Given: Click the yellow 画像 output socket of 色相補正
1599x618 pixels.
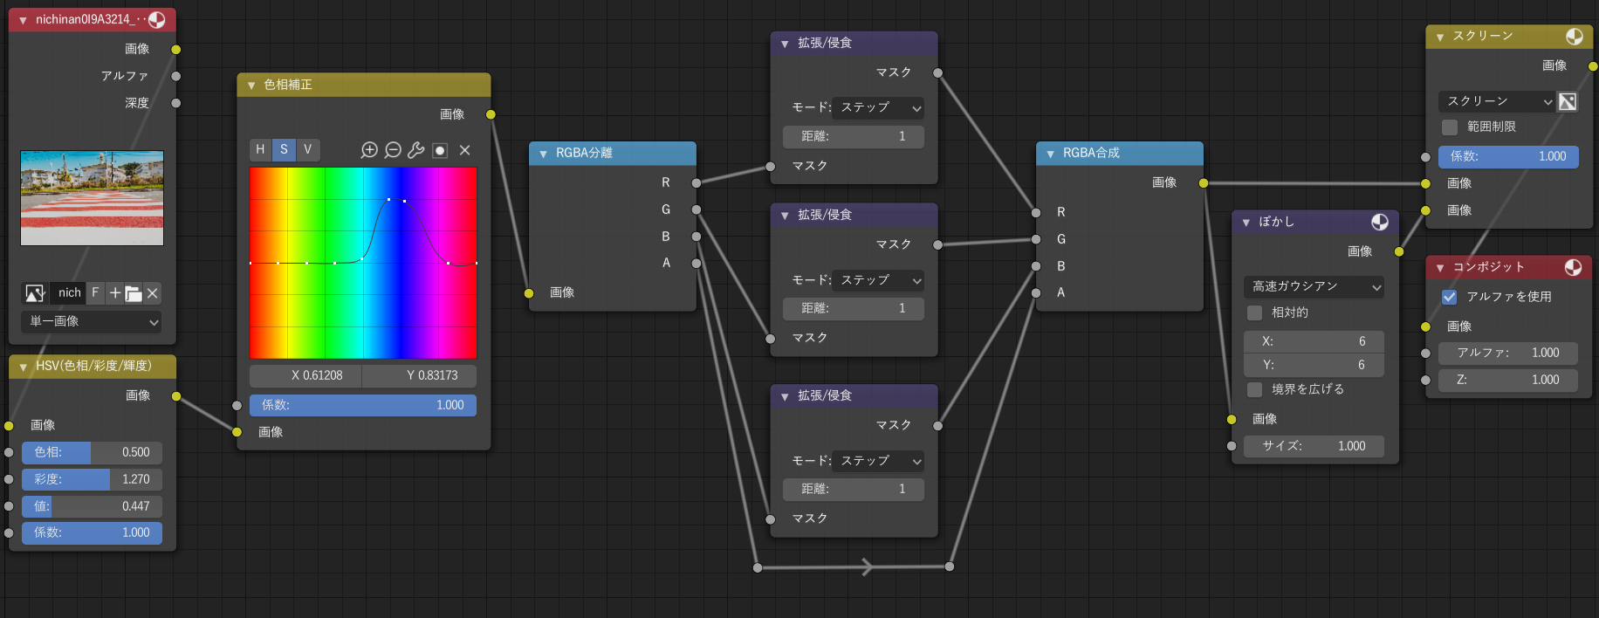Looking at the screenshot, I should pos(491,114).
